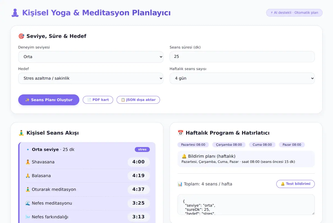Click the Seans süresi input field

coord(242,57)
